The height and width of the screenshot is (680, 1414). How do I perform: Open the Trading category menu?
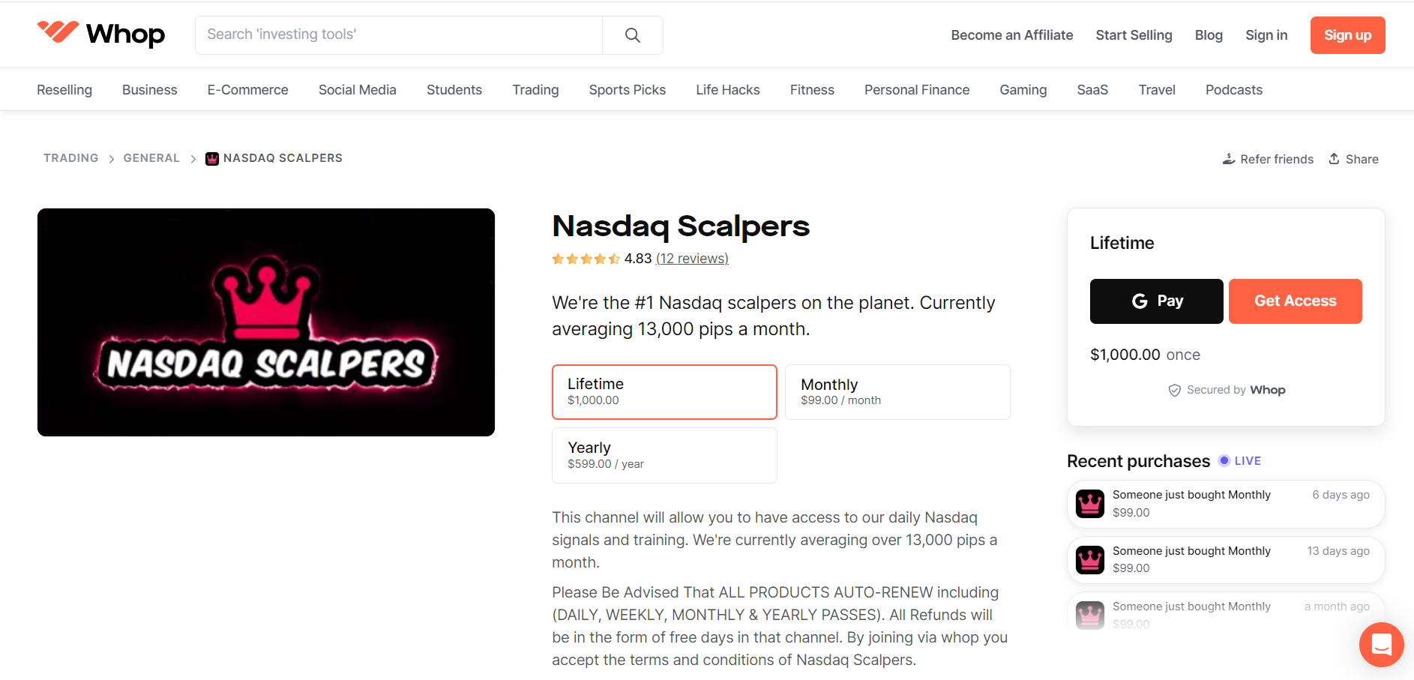point(535,89)
